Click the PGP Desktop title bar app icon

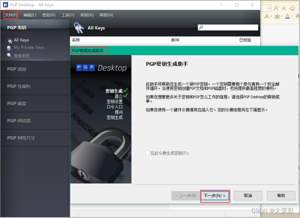point(5,5)
